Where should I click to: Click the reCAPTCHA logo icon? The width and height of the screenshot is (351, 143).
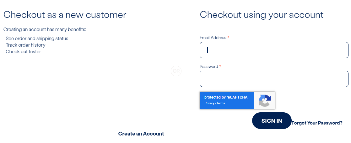point(265,100)
